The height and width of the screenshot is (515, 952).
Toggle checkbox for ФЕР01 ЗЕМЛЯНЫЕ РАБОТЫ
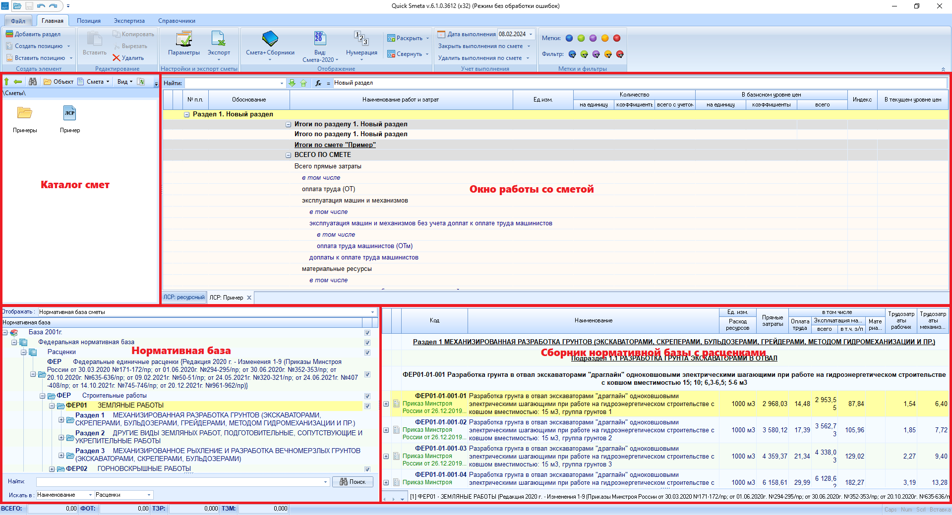tap(367, 406)
